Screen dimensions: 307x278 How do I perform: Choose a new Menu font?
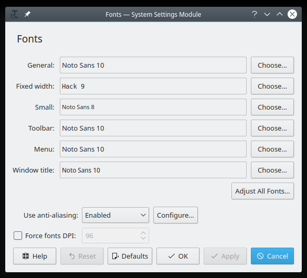272,149
